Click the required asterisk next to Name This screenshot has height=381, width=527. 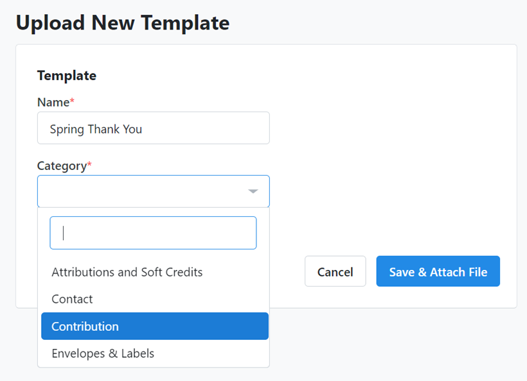click(71, 99)
